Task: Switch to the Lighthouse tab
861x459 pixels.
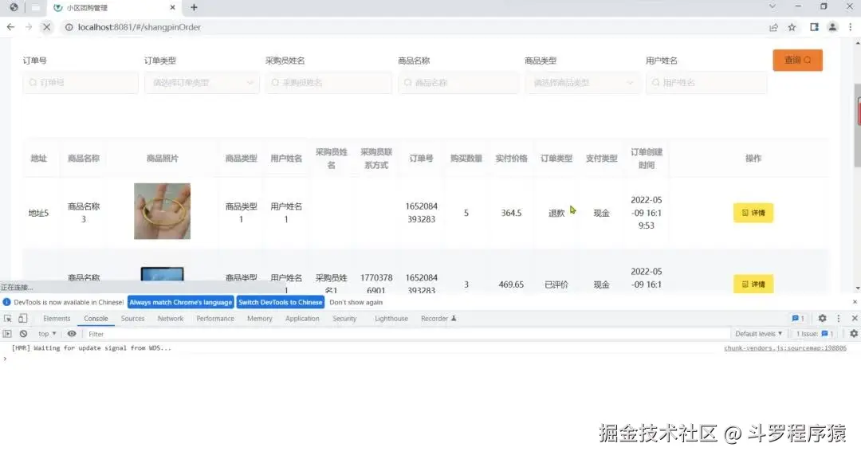Action: pyautogui.click(x=391, y=319)
